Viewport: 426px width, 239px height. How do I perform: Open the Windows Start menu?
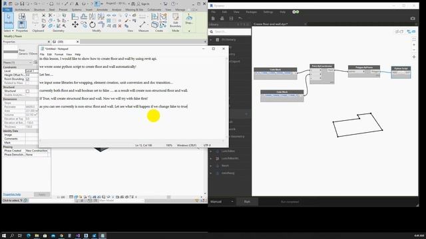4,236
